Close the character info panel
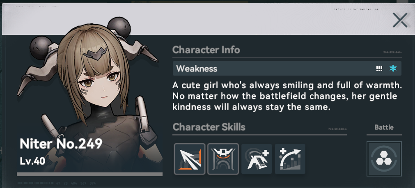The width and height of the screenshot is (415, 188). tap(400, 20)
